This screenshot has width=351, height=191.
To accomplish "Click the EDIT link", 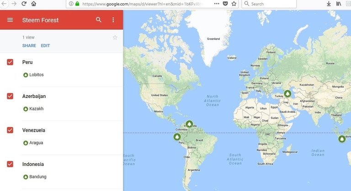I will [x=45, y=46].
